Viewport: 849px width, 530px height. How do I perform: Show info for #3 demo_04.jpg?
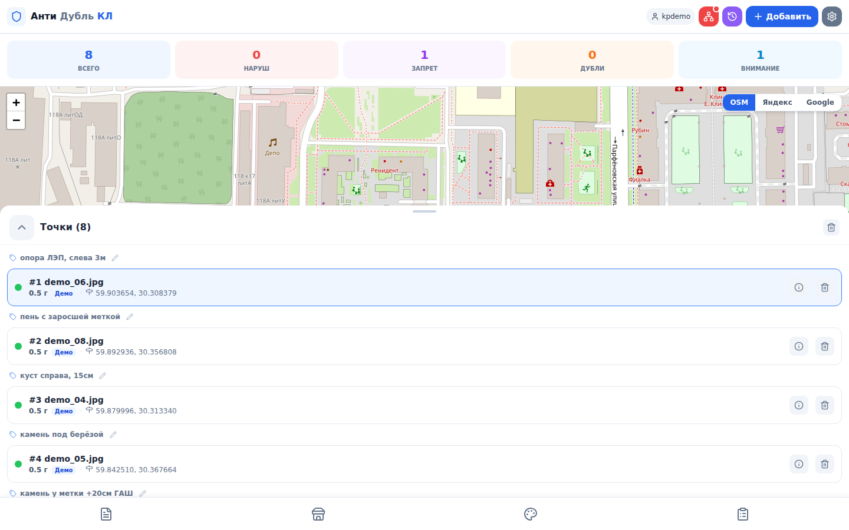pos(799,405)
